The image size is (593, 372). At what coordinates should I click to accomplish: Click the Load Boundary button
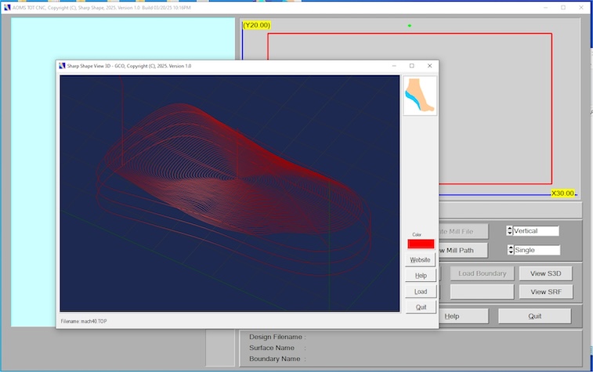[483, 273]
